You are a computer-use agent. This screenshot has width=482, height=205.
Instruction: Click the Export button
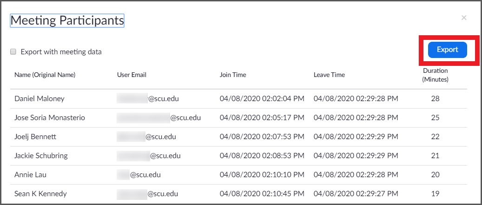(x=447, y=50)
